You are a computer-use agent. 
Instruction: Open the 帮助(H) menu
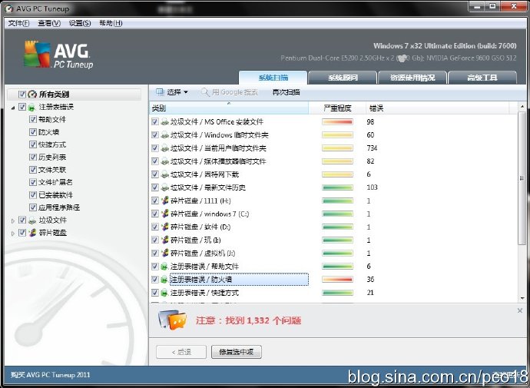111,23
